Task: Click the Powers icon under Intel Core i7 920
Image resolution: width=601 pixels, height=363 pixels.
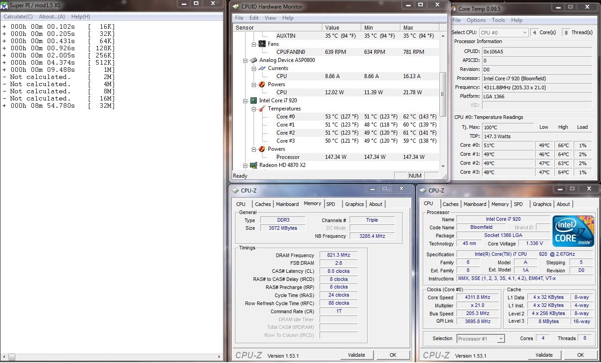Action: [x=262, y=149]
